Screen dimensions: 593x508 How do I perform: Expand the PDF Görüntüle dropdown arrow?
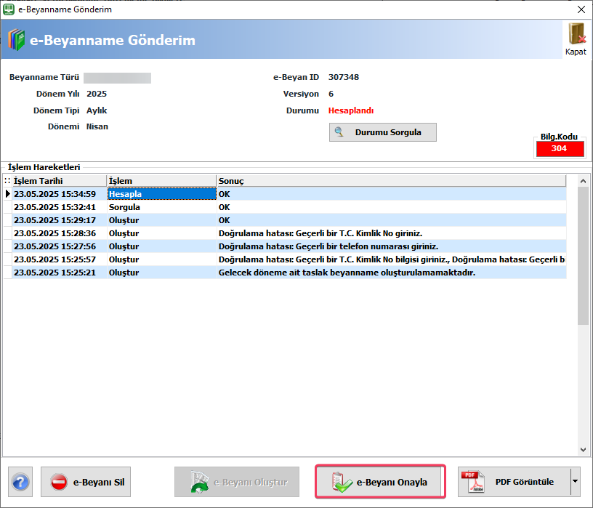point(576,482)
